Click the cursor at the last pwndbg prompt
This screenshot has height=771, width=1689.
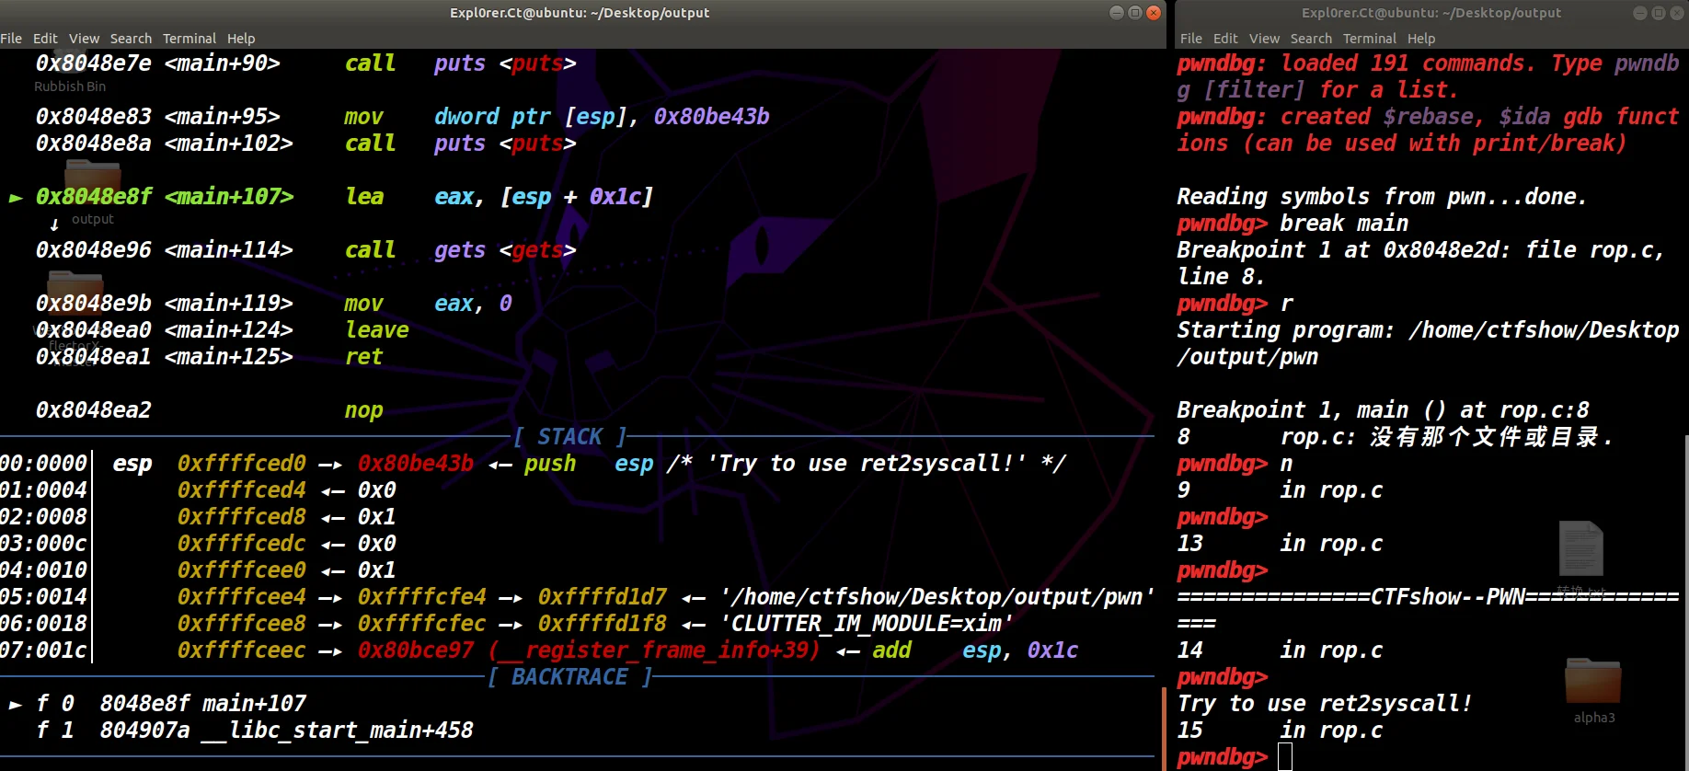(1285, 757)
